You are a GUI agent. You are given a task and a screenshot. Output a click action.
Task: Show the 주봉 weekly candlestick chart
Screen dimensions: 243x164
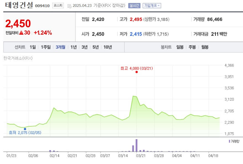[x=192, y=47]
